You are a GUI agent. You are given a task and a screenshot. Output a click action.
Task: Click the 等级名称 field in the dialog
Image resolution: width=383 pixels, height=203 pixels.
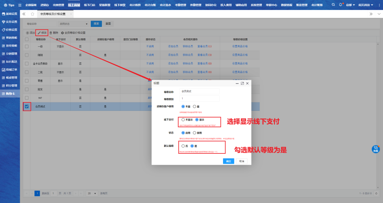199,91
